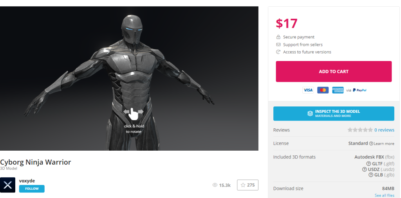This screenshot has width=401, height=198.
Task: Click the help icon beside GLB
Action: pyautogui.click(x=371, y=175)
